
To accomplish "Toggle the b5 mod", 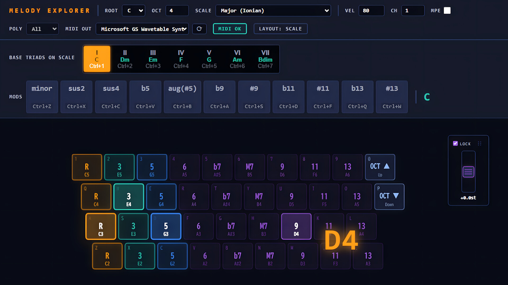I will 145,97.
